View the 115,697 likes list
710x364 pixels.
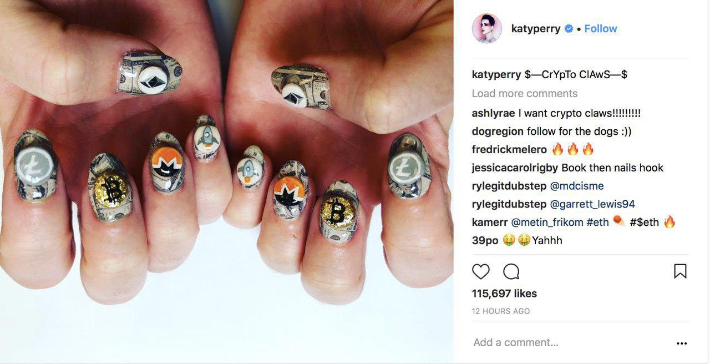[x=504, y=294]
